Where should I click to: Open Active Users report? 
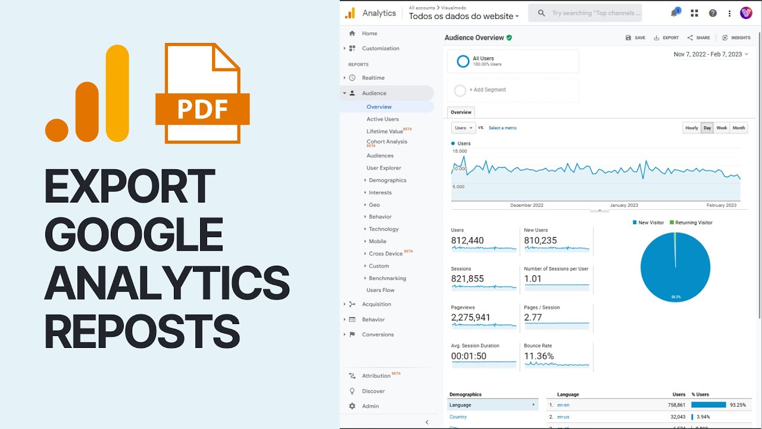tap(383, 119)
